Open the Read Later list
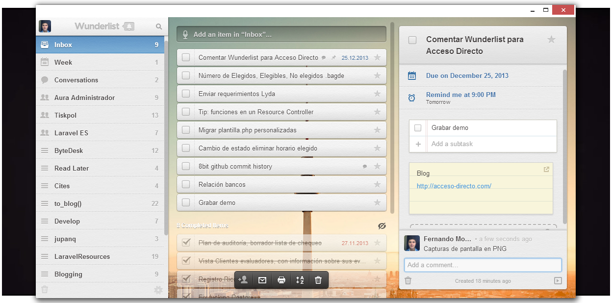 point(100,168)
